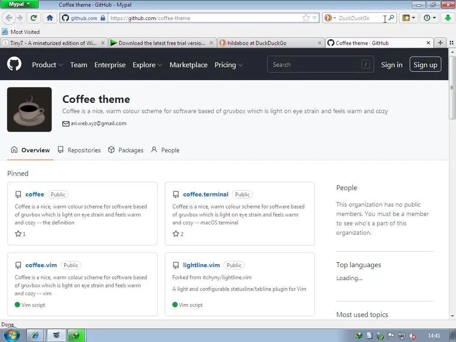Click the envelope mail icon
Image resolution: width=456 pixels, height=342 pixels.
coord(66,124)
